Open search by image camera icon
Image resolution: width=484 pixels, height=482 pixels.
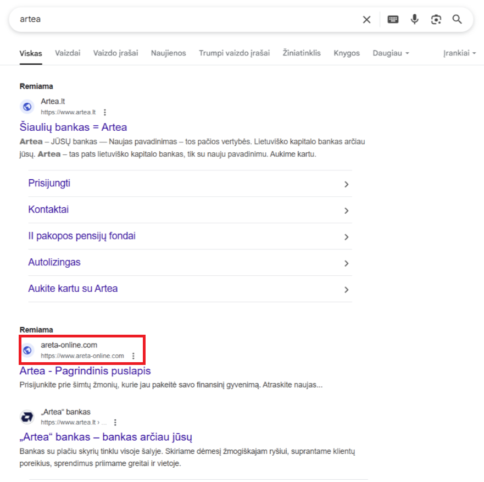click(x=436, y=19)
